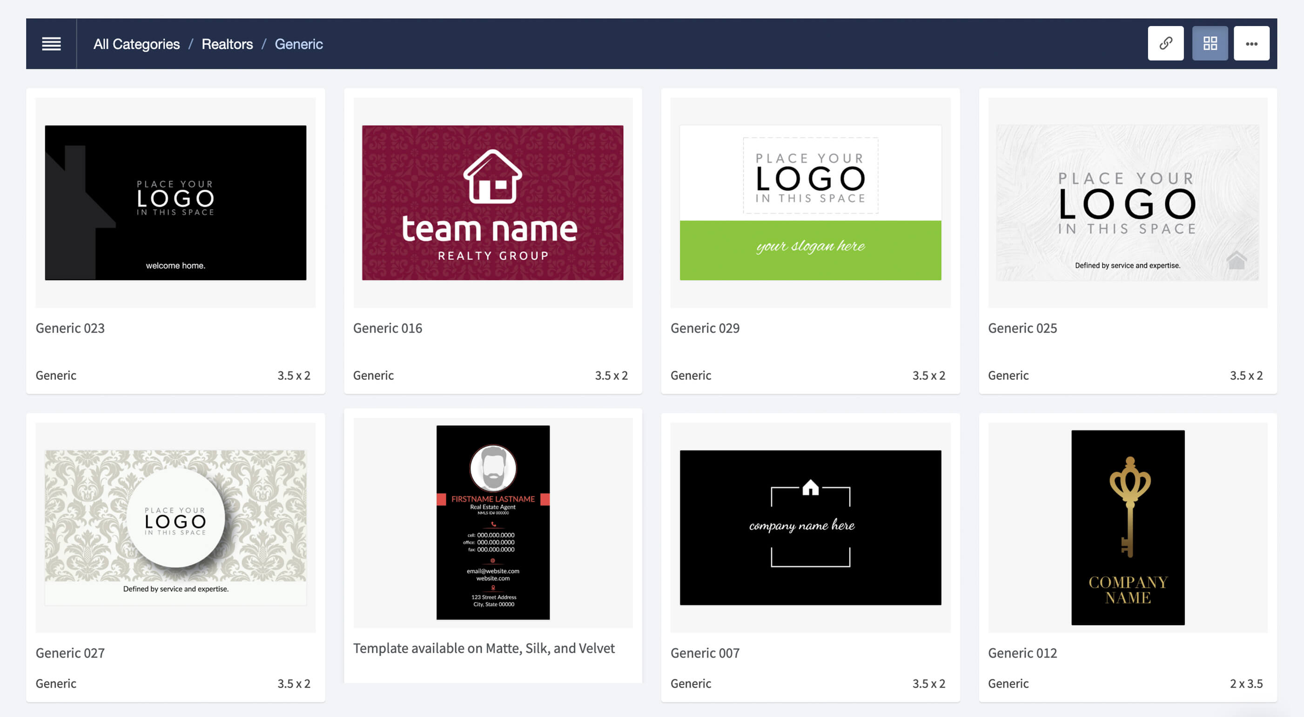Open the team name realty group template
This screenshot has height=717, width=1304.
pos(492,203)
